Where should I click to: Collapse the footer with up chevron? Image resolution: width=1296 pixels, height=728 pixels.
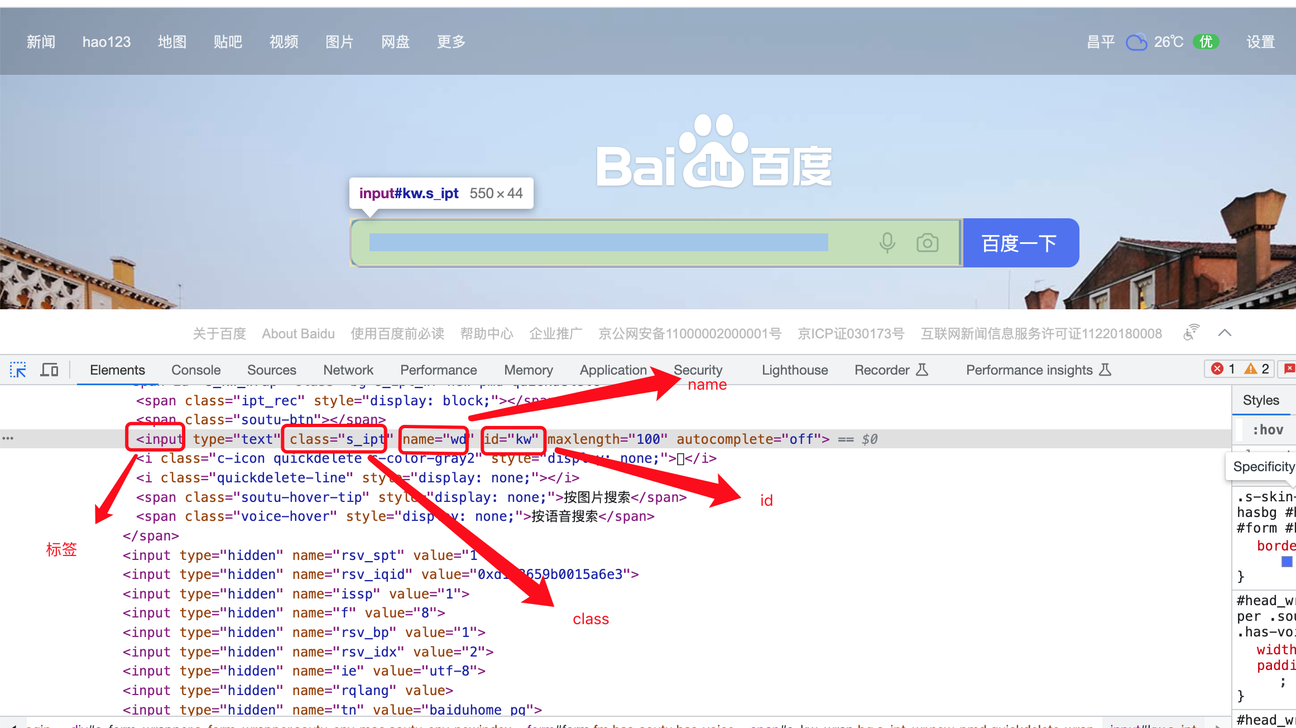coord(1225,333)
